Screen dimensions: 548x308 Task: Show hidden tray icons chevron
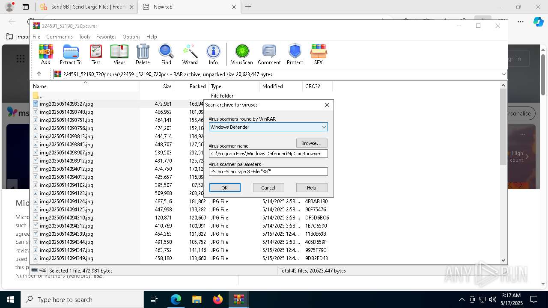pos(462,299)
